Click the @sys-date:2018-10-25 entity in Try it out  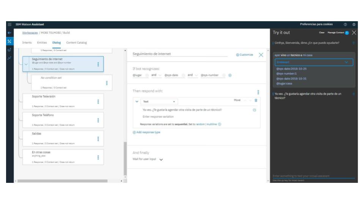(x=291, y=69)
